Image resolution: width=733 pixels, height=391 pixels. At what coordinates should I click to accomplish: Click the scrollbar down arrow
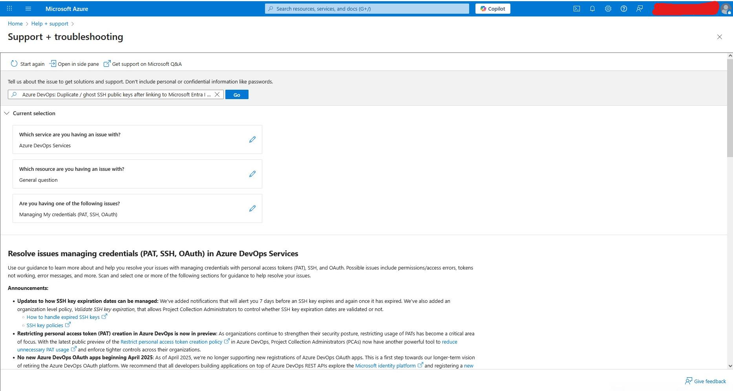(730, 366)
